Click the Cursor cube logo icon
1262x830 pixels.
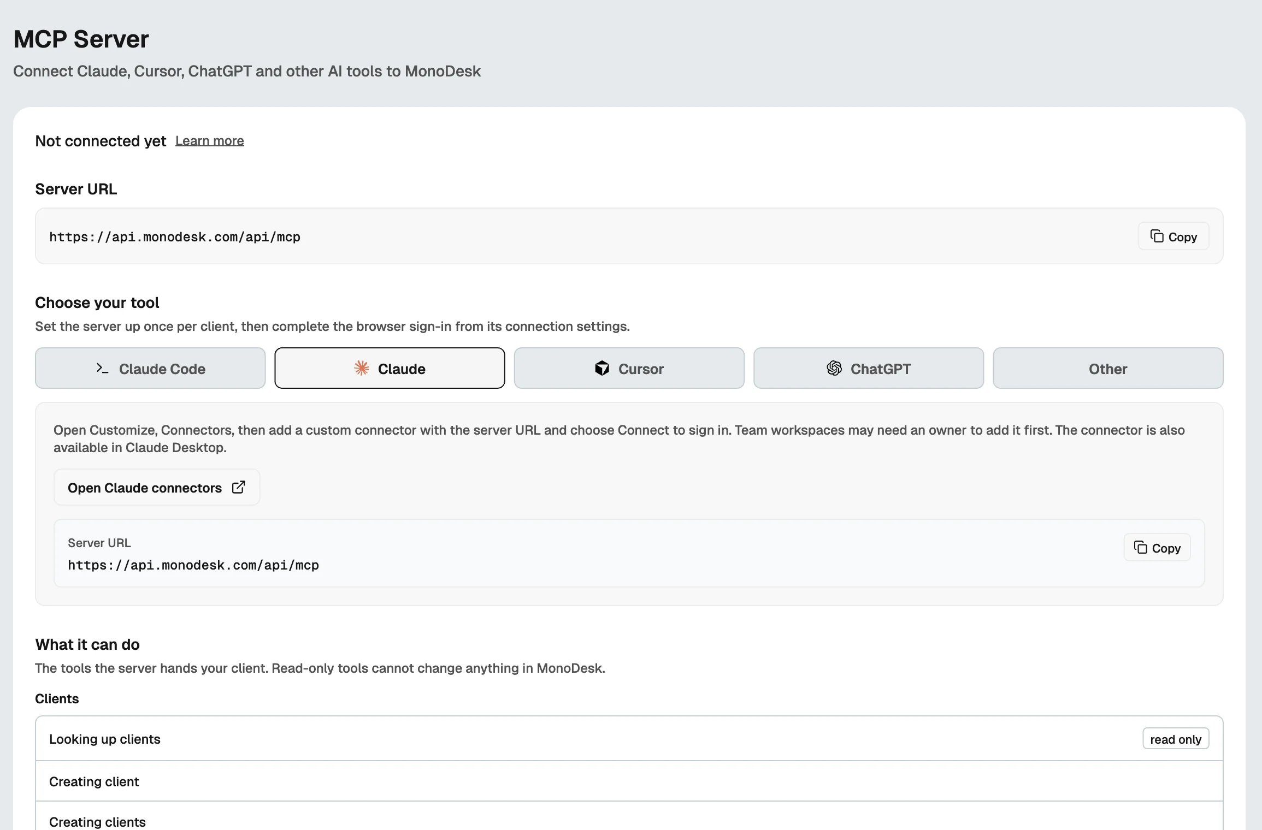point(602,368)
